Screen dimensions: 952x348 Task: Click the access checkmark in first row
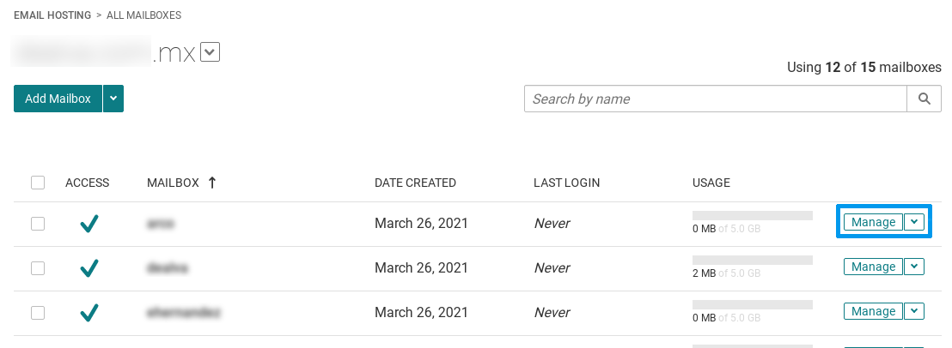[89, 224]
